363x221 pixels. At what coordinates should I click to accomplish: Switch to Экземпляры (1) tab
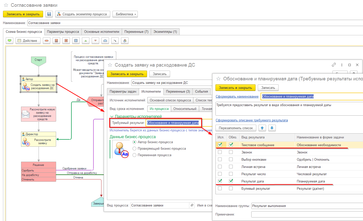[x=165, y=32]
